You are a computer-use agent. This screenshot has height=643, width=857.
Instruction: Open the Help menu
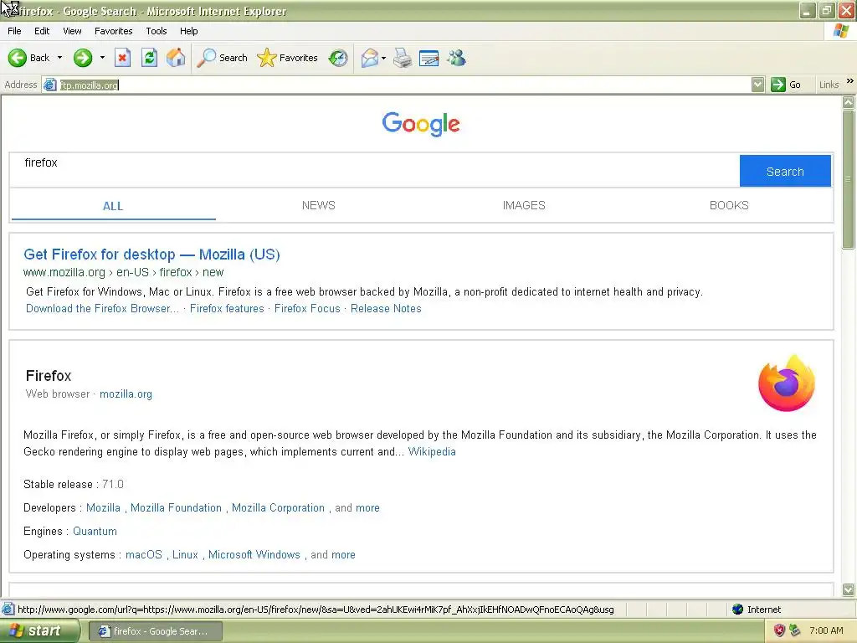[x=188, y=31]
